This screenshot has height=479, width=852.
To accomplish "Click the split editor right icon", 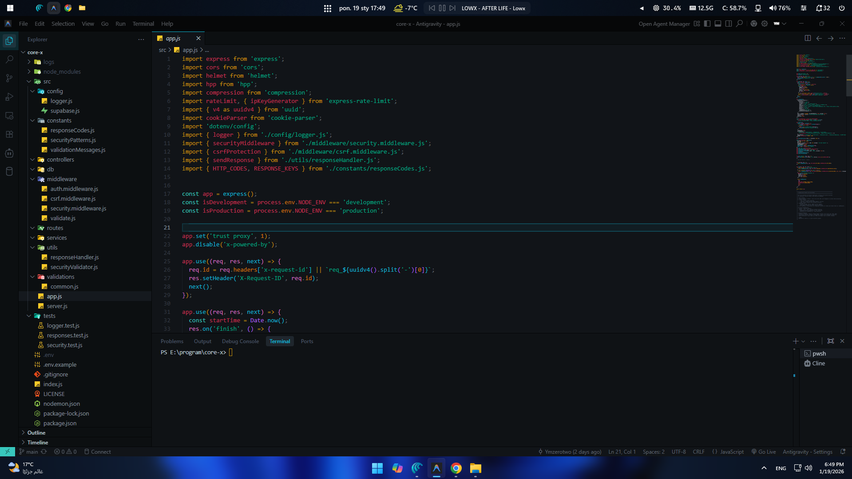I will pyautogui.click(x=808, y=39).
